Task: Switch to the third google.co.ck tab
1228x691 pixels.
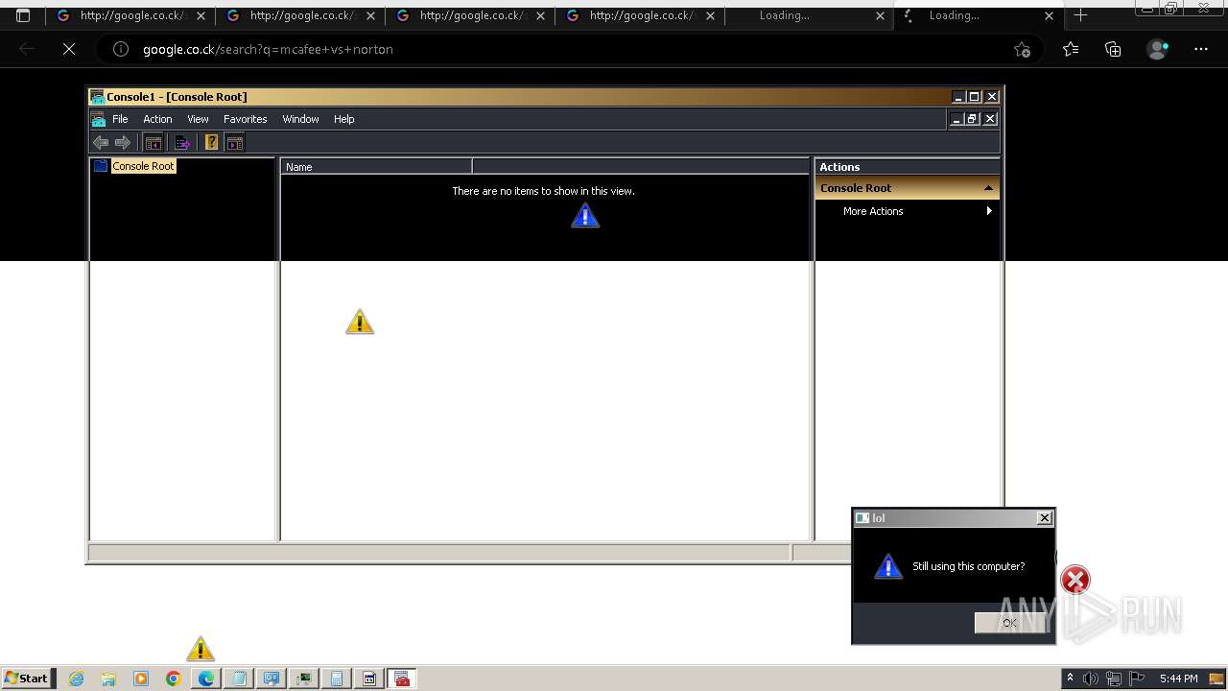Action: (x=470, y=15)
